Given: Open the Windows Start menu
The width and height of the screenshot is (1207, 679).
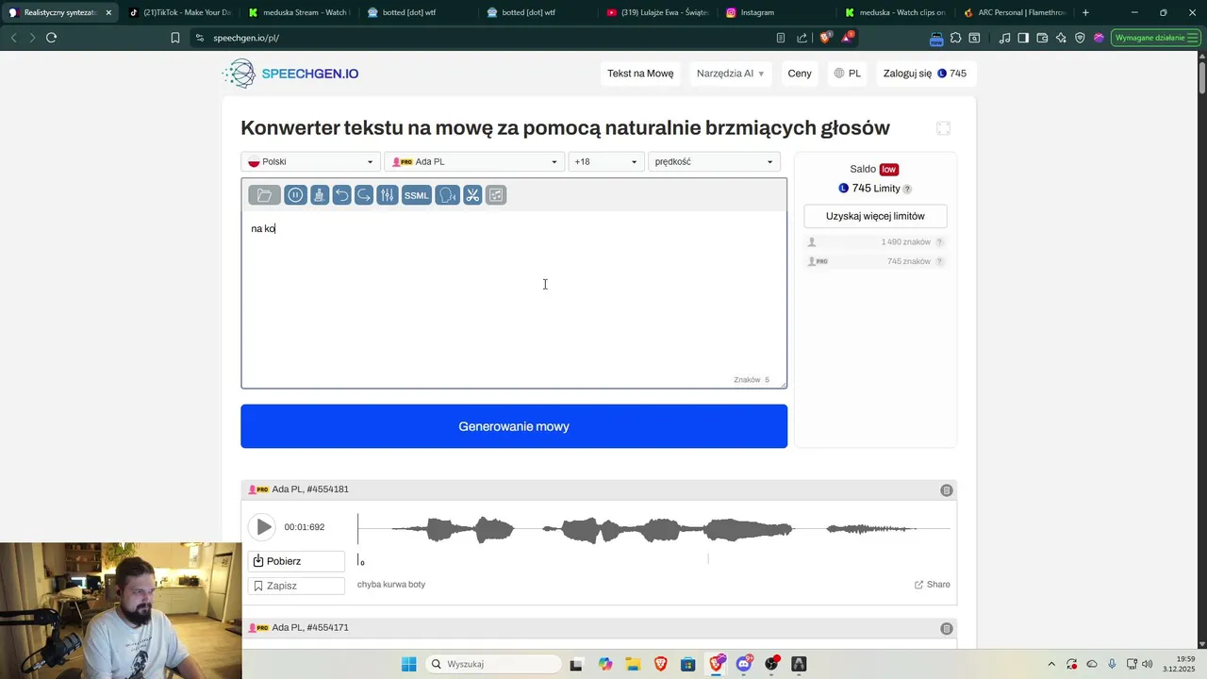Looking at the screenshot, I should (408, 664).
